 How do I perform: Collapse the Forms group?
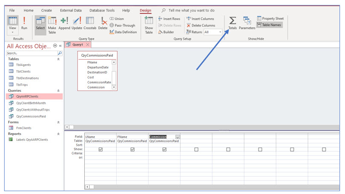[x=58, y=122]
